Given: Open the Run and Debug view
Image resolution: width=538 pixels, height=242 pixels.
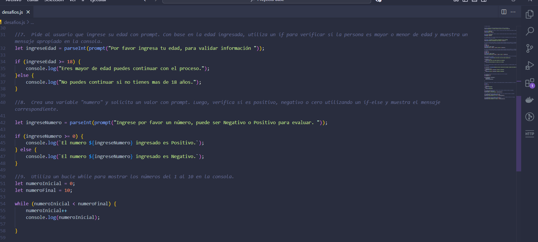Looking at the screenshot, I should pos(530,65).
